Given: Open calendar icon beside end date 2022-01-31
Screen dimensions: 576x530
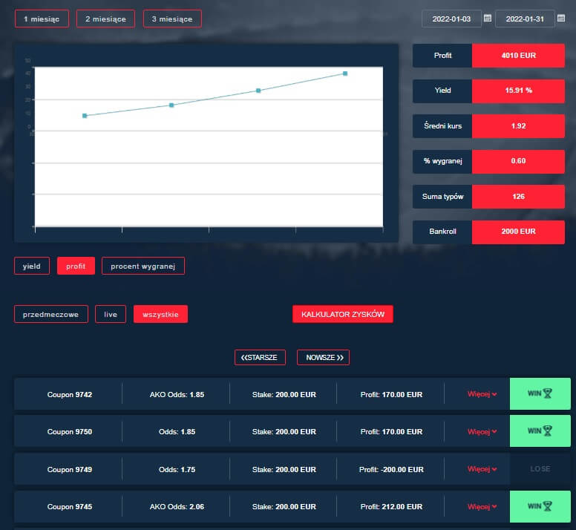Looking at the screenshot, I should (x=561, y=18).
